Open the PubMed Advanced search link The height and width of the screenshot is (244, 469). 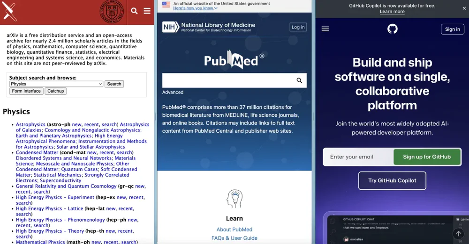[x=173, y=92]
